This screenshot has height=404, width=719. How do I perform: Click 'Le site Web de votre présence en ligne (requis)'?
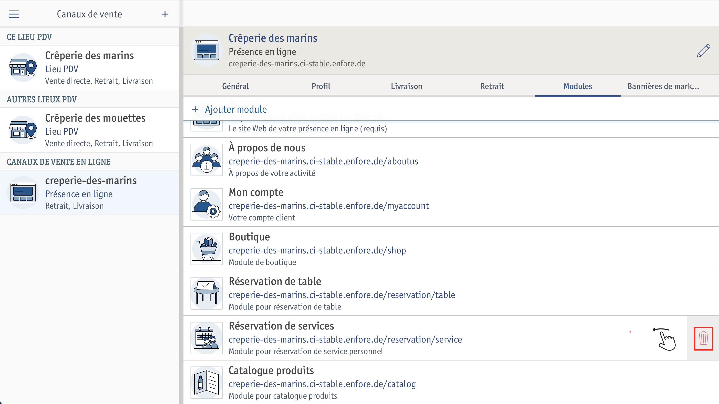point(307,129)
